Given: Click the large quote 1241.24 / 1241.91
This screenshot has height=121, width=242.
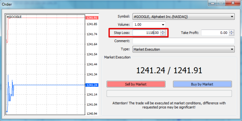Looking at the screenshot, I should 169,71.
